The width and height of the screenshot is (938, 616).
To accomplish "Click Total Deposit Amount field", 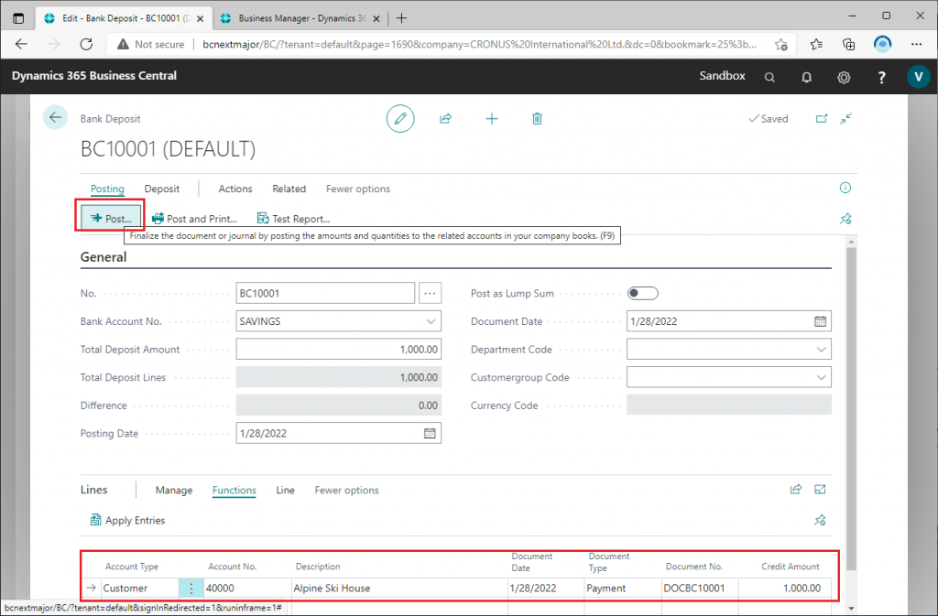I will pyautogui.click(x=339, y=350).
